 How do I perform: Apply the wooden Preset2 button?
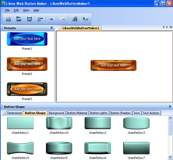coord(27,64)
